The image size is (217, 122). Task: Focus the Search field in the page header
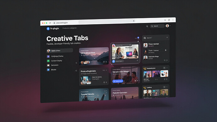coord(157,26)
